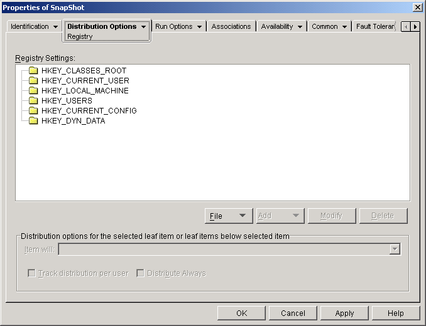Click the tab strip's right arrow

coord(415,27)
